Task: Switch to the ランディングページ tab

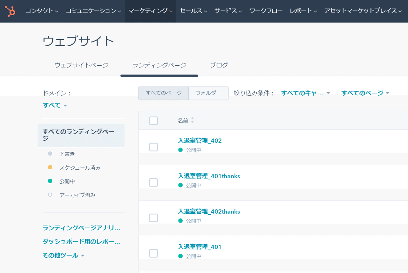Action: click(159, 65)
